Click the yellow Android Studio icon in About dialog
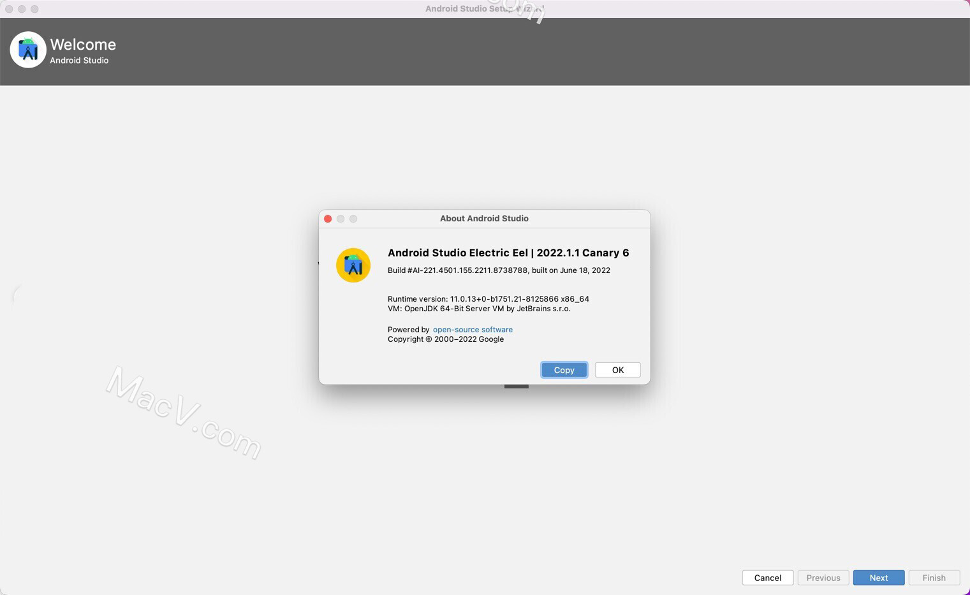 pyautogui.click(x=353, y=265)
